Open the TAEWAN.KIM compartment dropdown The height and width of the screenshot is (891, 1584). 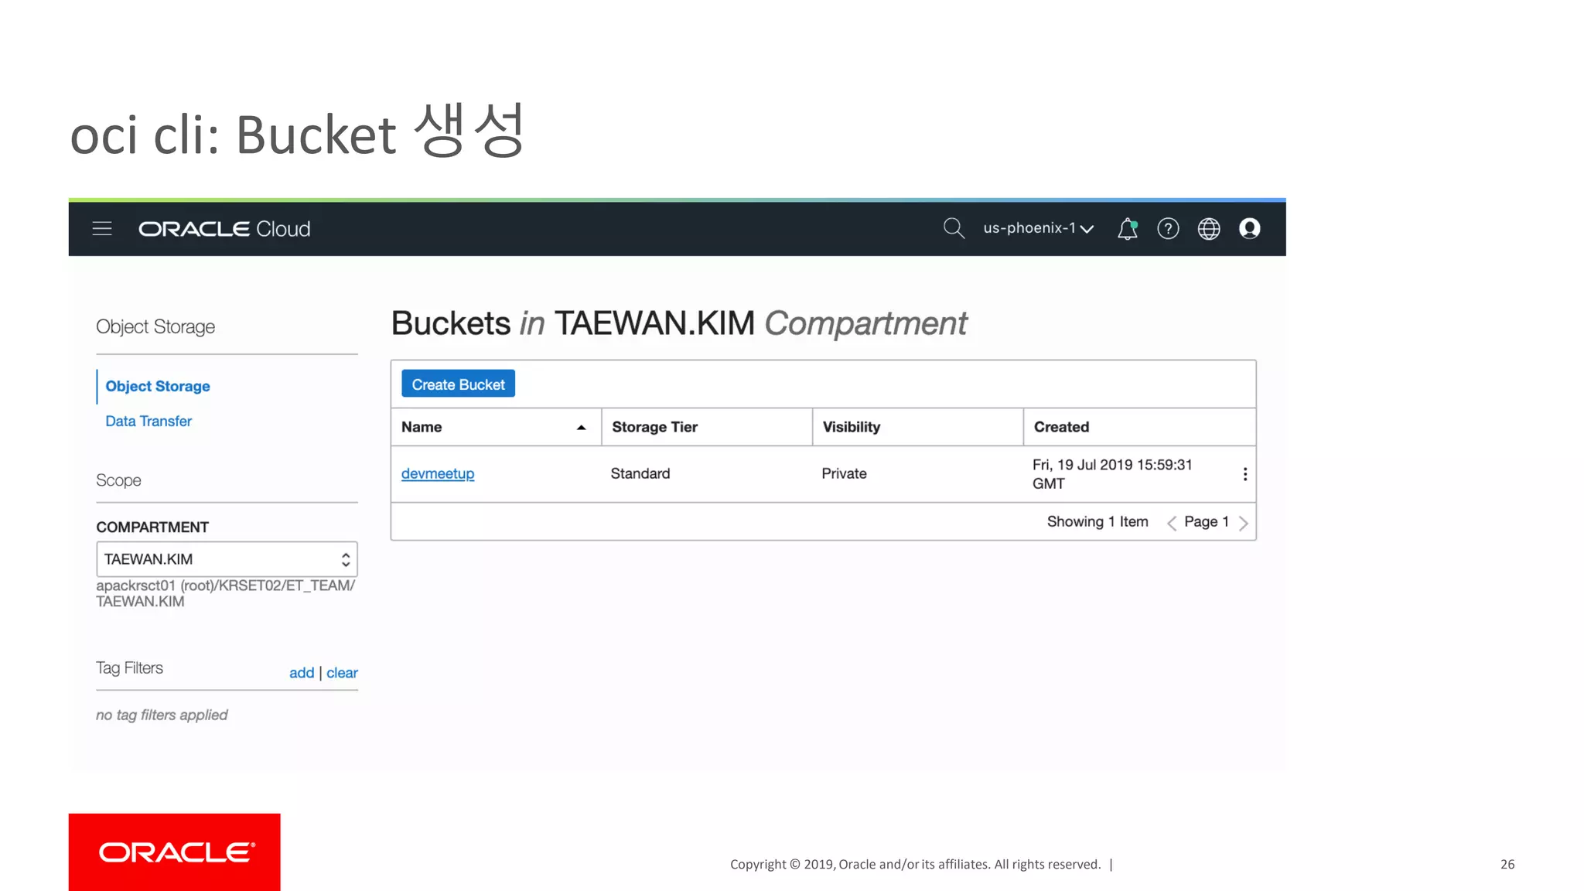pos(227,559)
